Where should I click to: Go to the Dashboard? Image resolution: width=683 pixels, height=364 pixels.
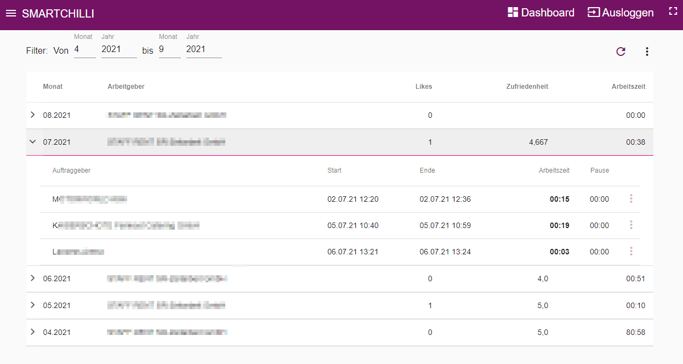(x=541, y=13)
